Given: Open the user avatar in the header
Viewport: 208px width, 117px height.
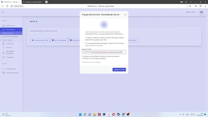Looking at the screenshot, I should click(x=201, y=12).
